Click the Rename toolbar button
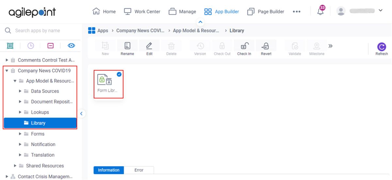The height and width of the screenshot is (180, 392). 127,49
